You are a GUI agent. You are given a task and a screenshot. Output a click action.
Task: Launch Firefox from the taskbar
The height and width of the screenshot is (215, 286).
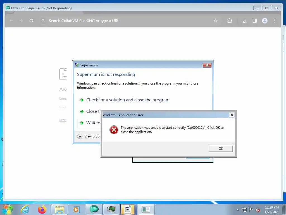(x=42, y=209)
